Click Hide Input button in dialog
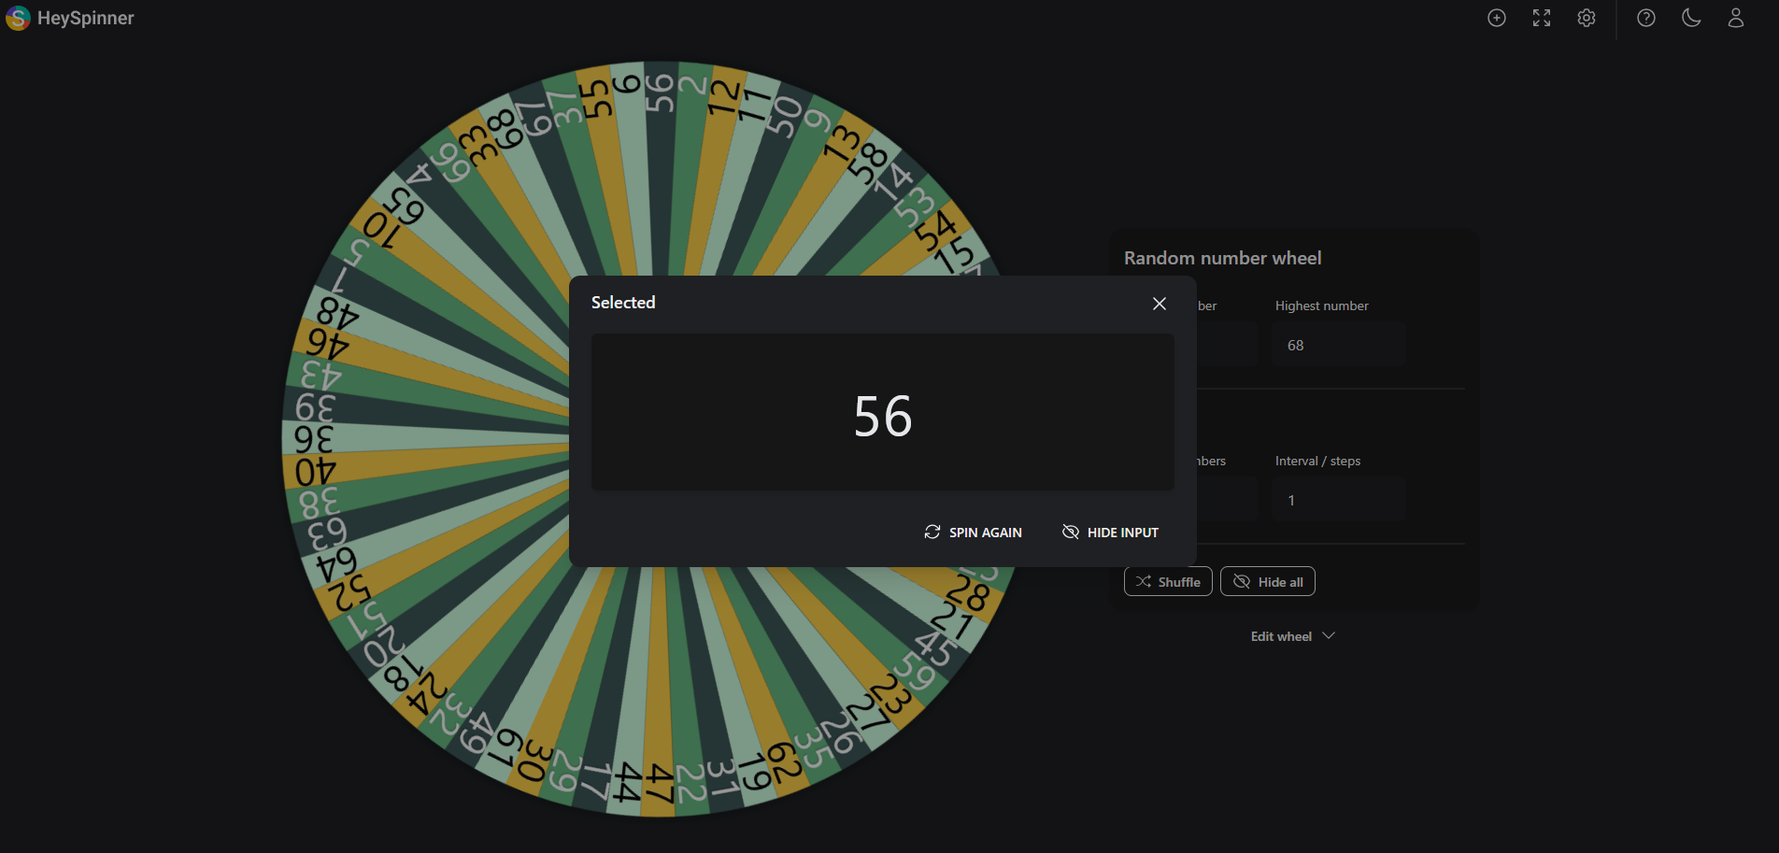 pos(1110,533)
